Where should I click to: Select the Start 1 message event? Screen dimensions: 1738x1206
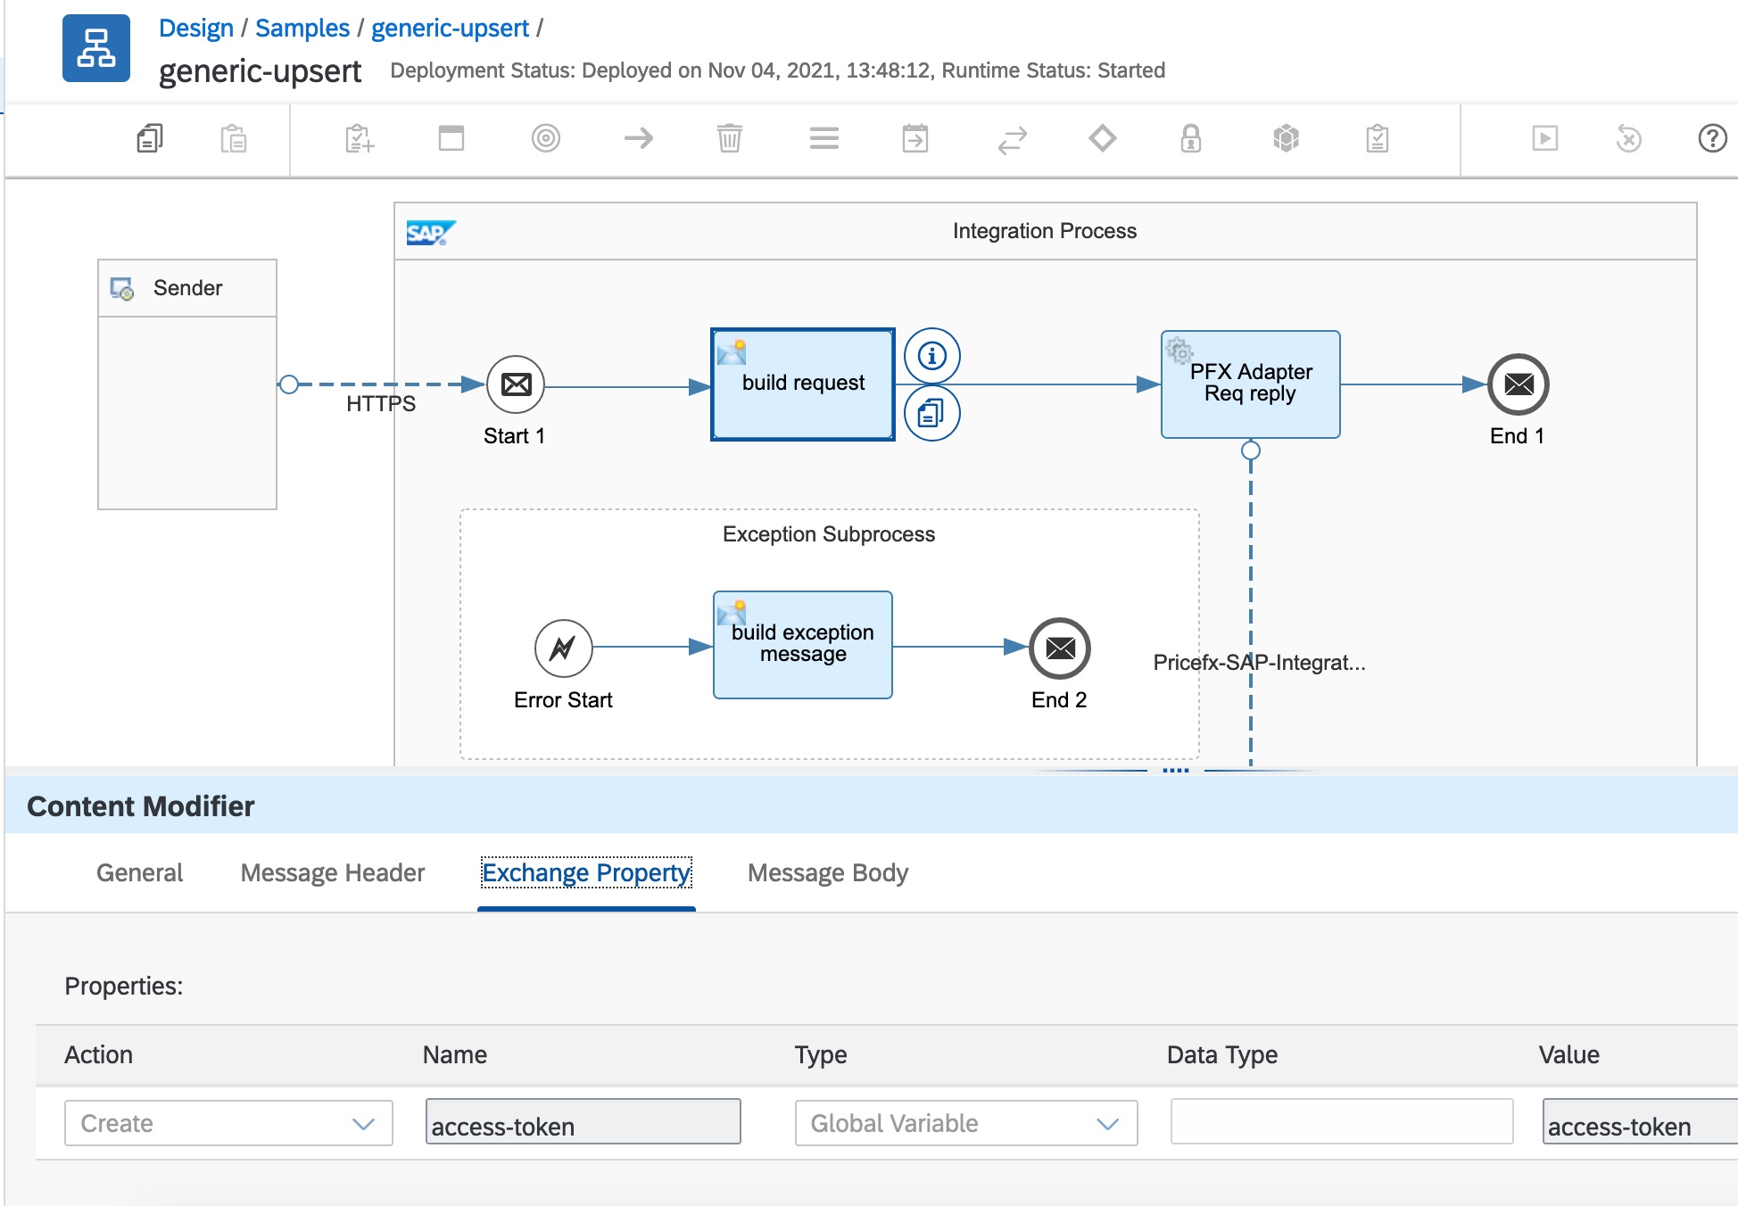coord(516,384)
